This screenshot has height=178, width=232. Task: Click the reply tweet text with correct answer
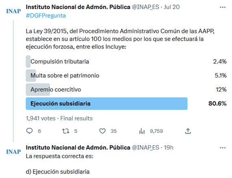(x=59, y=164)
